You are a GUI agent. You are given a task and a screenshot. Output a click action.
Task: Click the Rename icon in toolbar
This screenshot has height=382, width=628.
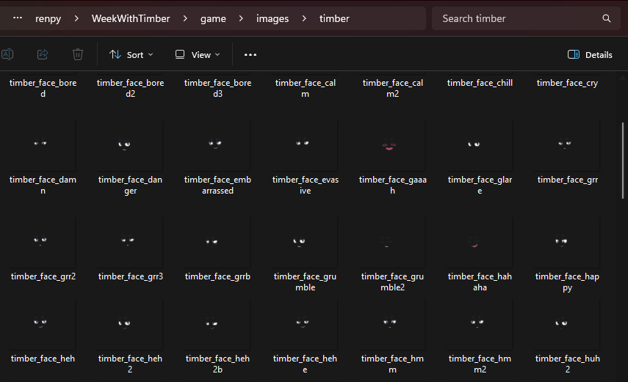[7, 54]
